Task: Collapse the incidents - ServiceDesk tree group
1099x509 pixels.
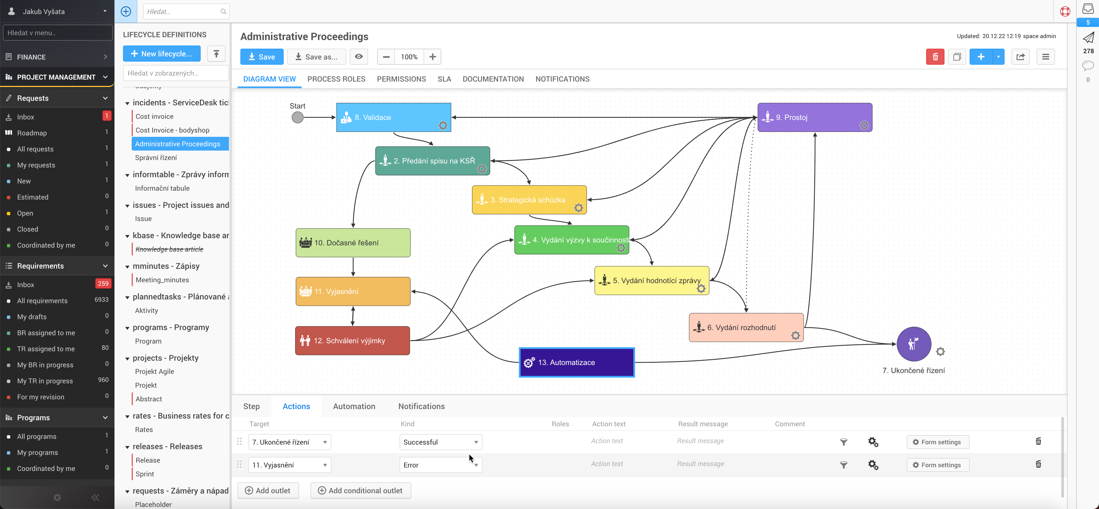Action: click(x=127, y=103)
